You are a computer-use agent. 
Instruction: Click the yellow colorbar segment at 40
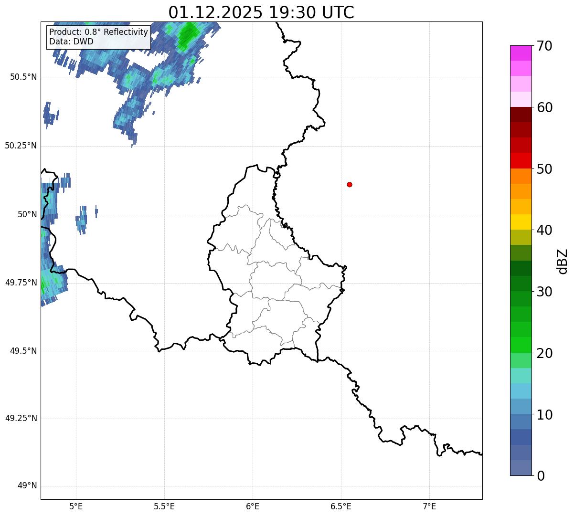(x=521, y=222)
